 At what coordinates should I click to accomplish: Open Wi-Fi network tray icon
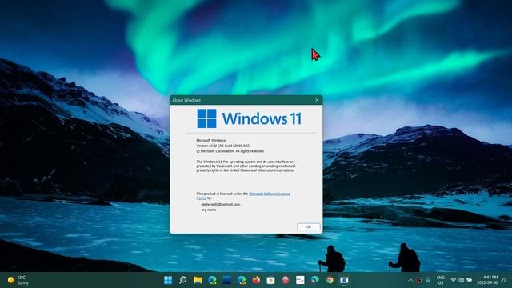pos(454,280)
